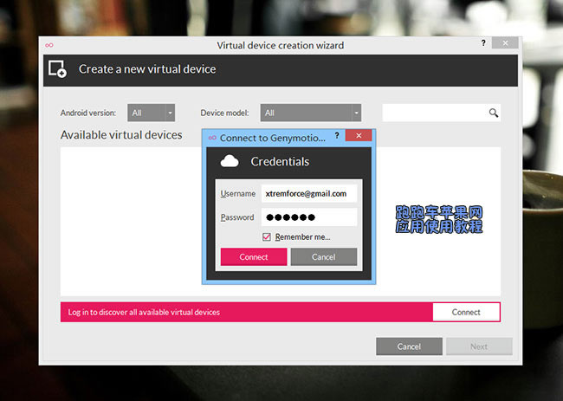Open help for Connect to Genymotion dialog
Screen dimensions: 563x401
[337, 135]
